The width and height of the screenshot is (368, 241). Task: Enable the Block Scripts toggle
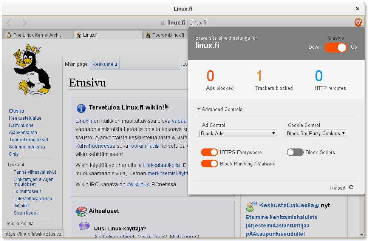click(x=295, y=152)
